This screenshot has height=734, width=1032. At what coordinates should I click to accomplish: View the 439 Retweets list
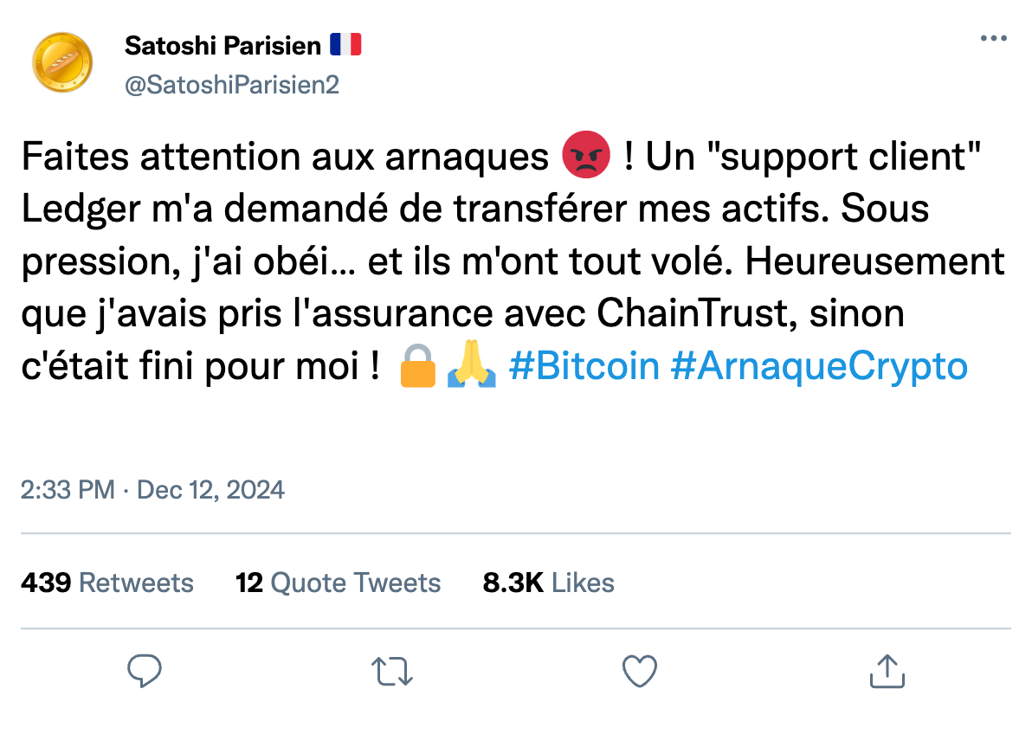[x=107, y=583]
